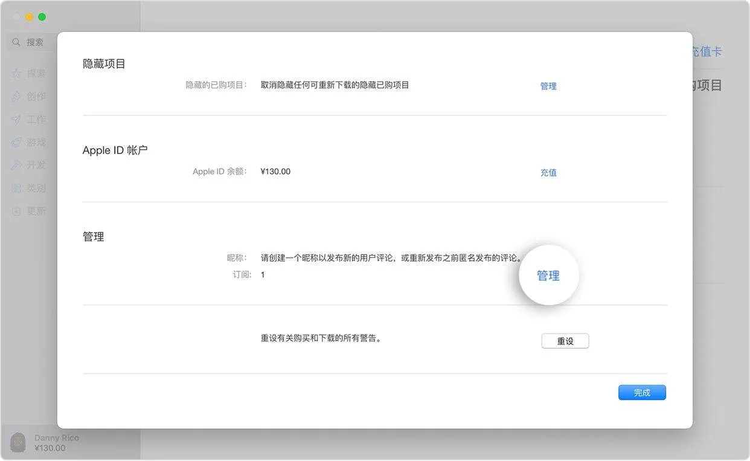
Task: Click 充值 link next to Apple ID balance
Action: (548, 173)
